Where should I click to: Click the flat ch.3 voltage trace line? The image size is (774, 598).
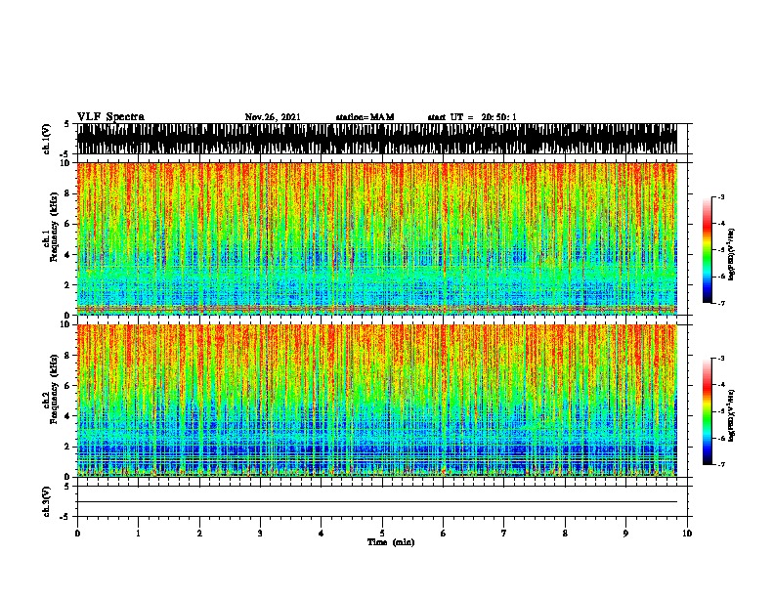pos(377,502)
